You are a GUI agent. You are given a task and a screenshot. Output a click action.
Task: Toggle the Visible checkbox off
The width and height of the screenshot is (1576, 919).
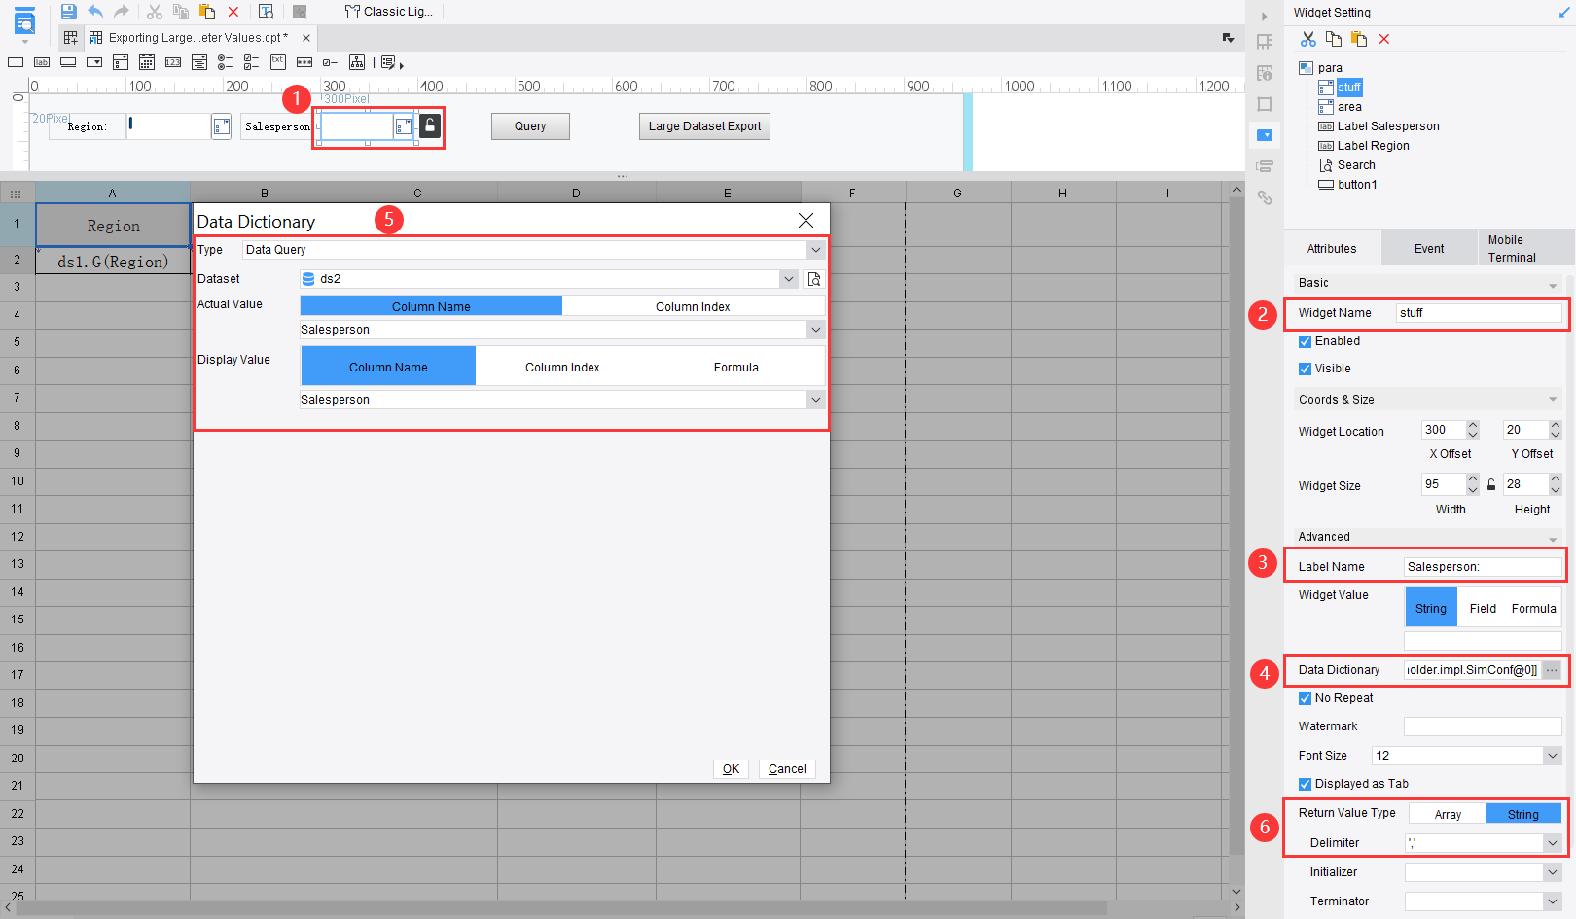coord(1306,369)
